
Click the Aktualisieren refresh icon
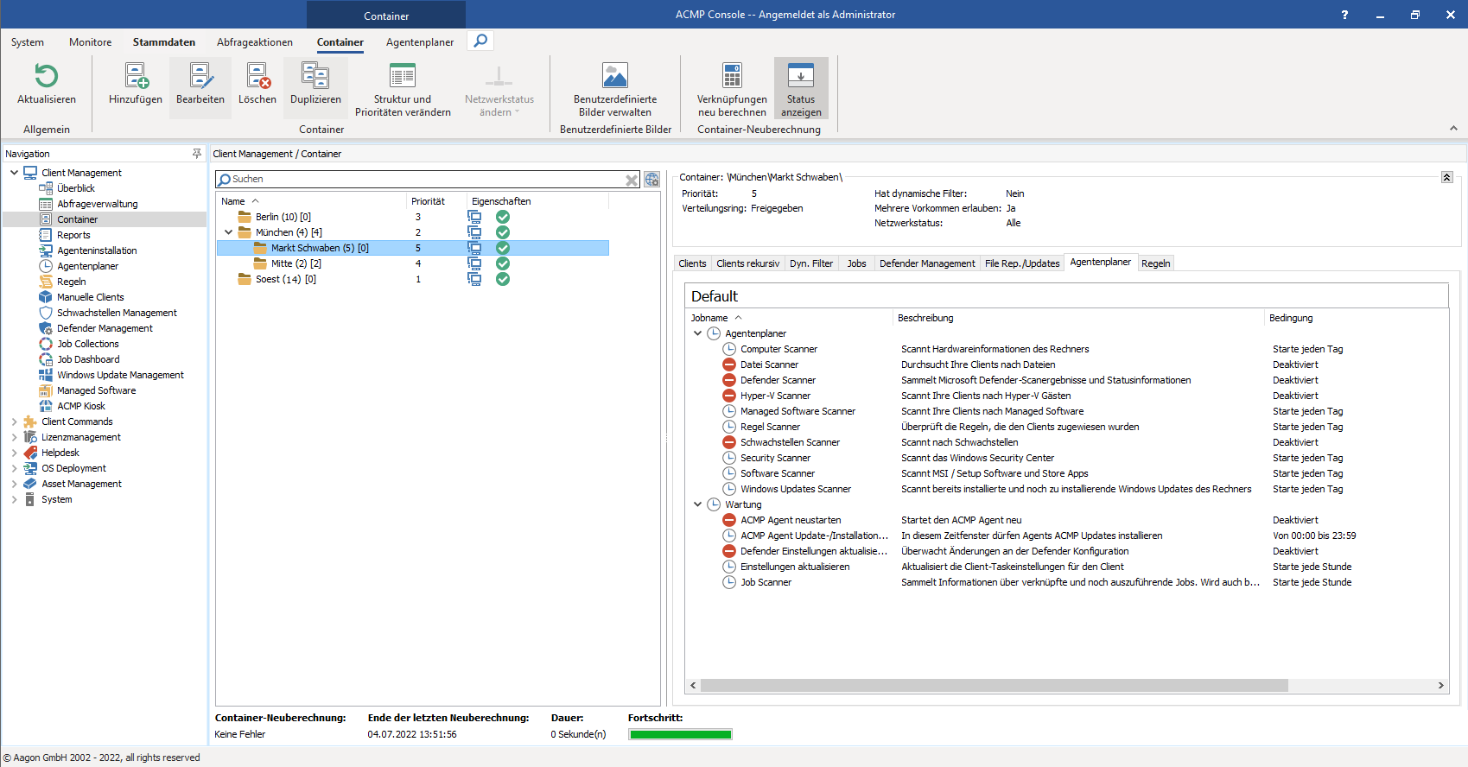click(x=46, y=77)
